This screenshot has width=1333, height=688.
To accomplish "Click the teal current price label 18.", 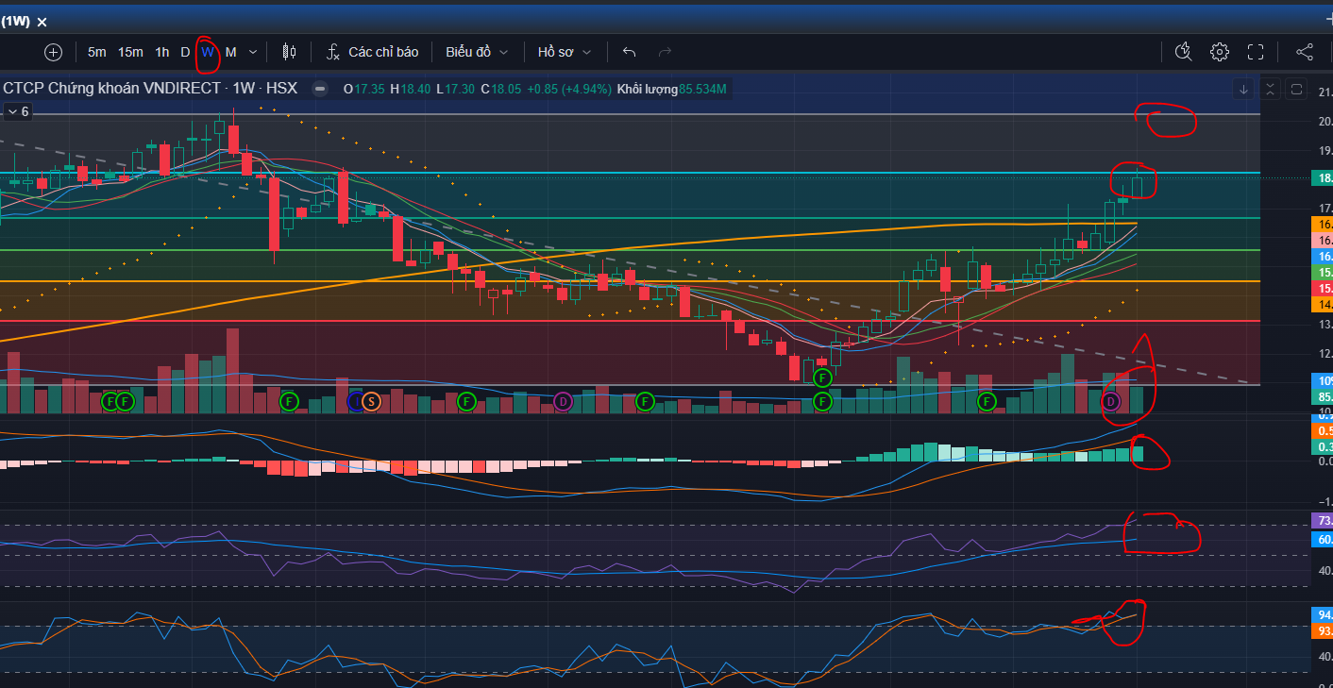I will tap(1323, 178).
